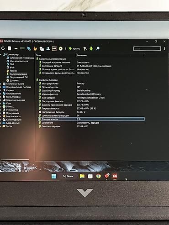Click the AIDA64 taskbar icon
This screenshot has width=169, height=225.
pyautogui.click(x=115, y=176)
